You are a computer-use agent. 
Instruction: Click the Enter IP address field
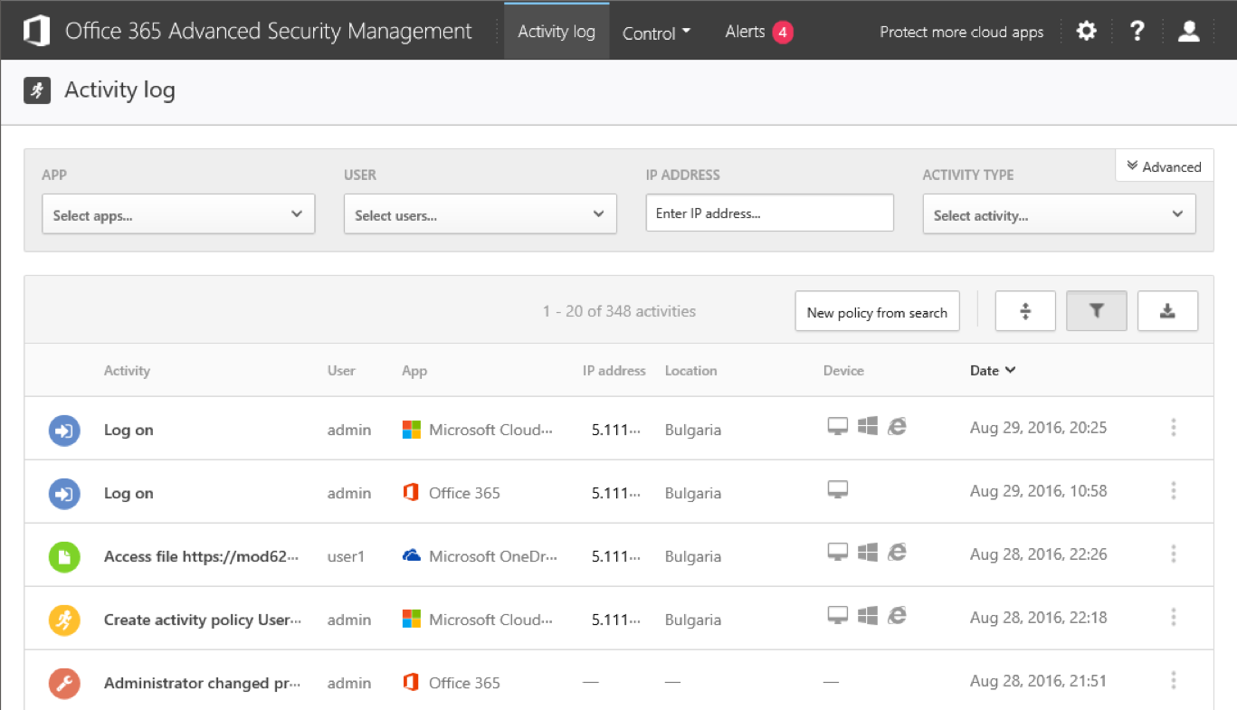click(768, 213)
